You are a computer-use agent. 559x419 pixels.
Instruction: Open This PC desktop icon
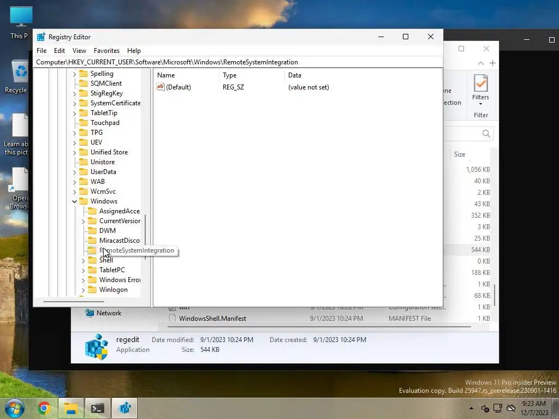tap(21, 23)
